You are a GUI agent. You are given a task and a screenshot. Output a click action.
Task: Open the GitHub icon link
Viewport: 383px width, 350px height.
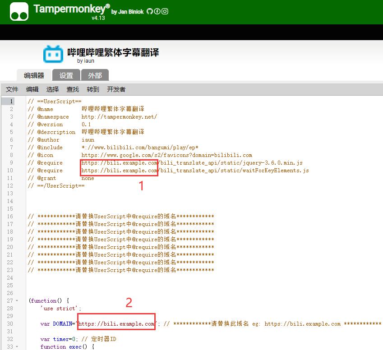(x=149, y=12)
